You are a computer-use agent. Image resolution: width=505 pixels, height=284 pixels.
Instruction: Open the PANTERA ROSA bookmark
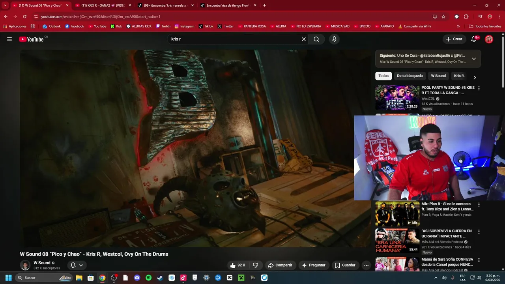pyautogui.click(x=251, y=26)
